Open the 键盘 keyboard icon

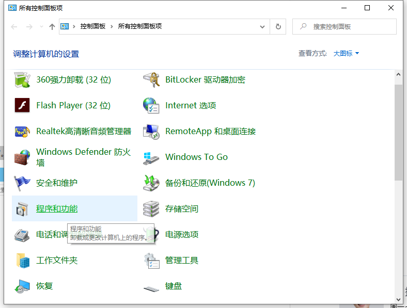151,288
